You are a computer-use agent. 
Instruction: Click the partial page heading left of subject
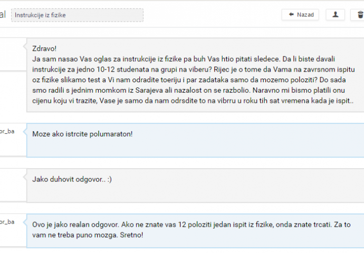pos(3,15)
